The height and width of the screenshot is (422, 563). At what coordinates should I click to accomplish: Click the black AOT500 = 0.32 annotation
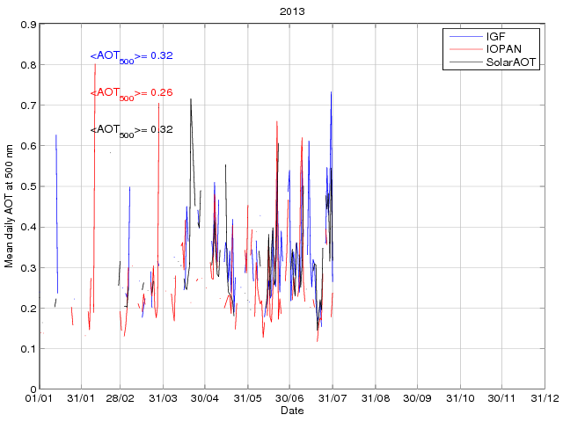coord(131,129)
